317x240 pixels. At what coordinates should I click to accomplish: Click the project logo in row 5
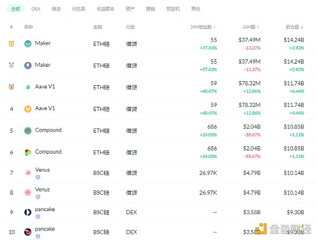point(28,131)
